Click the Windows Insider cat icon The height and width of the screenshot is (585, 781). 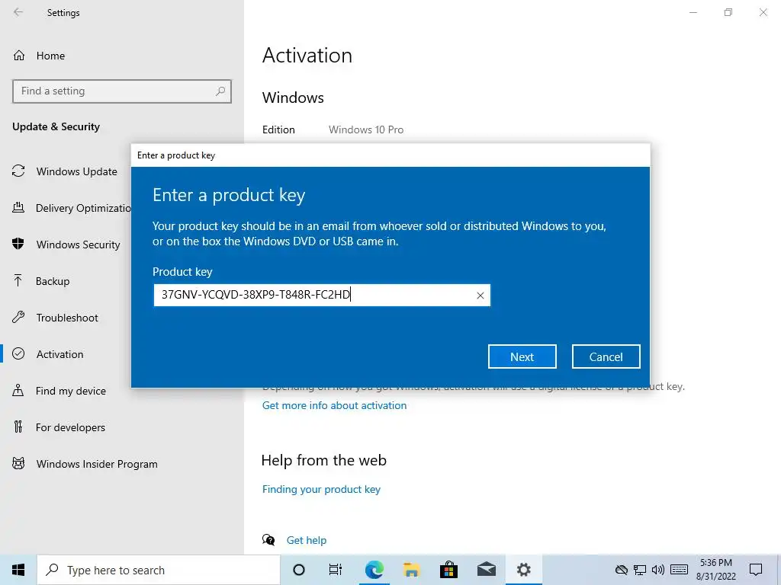click(x=18, y=463)
